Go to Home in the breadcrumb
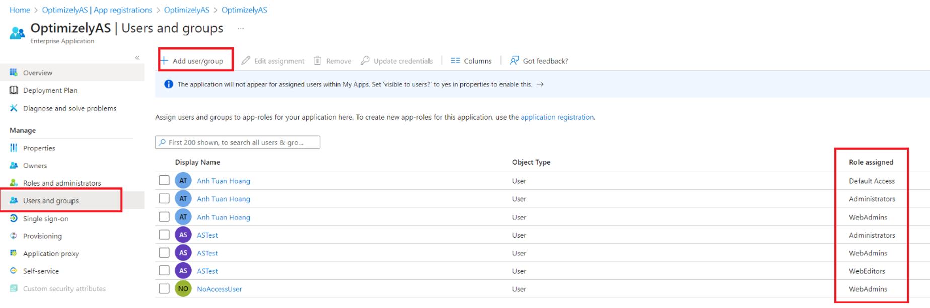The width and height of the screenshot is (930, 308). (x=20, y=10)
